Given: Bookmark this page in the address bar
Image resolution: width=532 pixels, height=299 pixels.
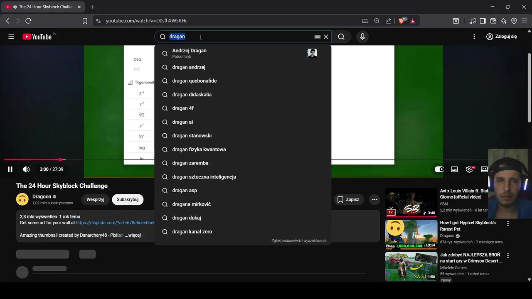Looking at the screenshot, I should [x=85, y=21].
